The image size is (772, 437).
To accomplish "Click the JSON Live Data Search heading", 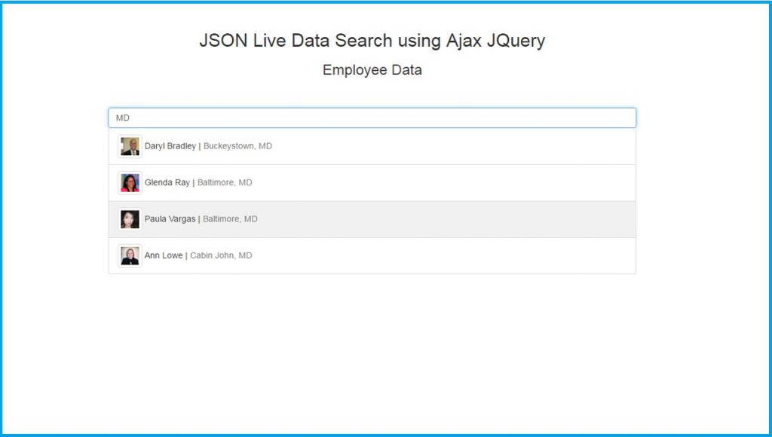I will 372,41.
